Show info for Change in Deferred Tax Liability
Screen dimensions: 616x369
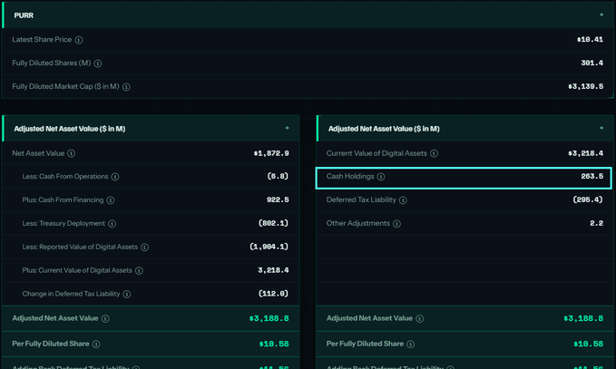coord(127,295)
